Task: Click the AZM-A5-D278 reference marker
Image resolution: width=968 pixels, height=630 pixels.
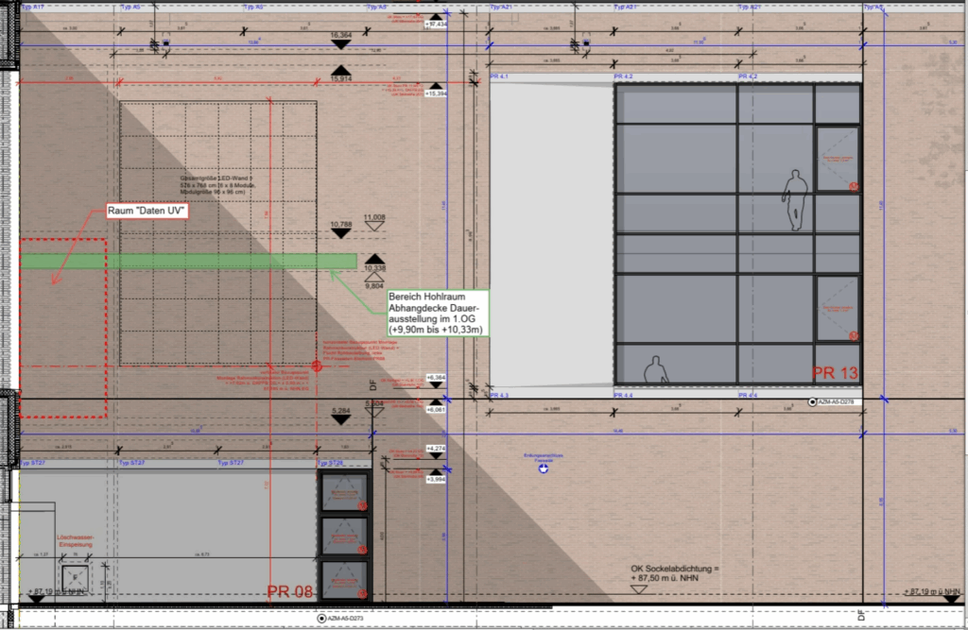Action: pos(832,402)
